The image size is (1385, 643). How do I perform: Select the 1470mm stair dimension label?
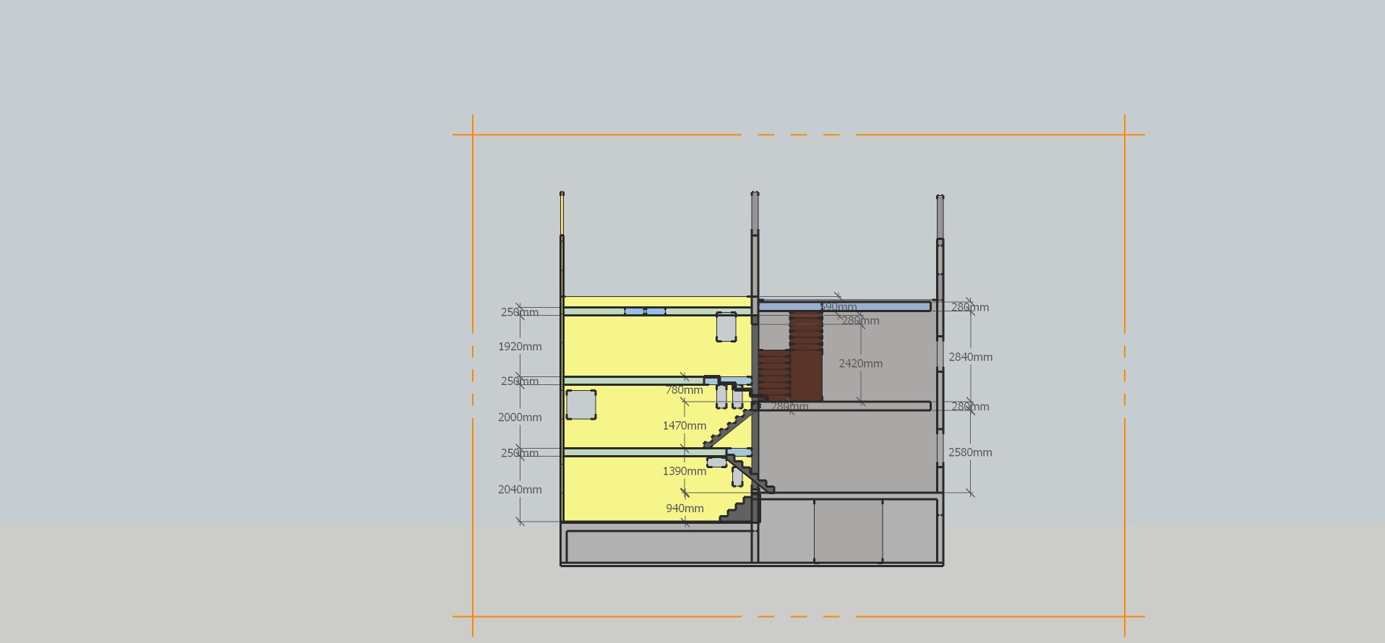pyautogui.click(x=685, y=426)
